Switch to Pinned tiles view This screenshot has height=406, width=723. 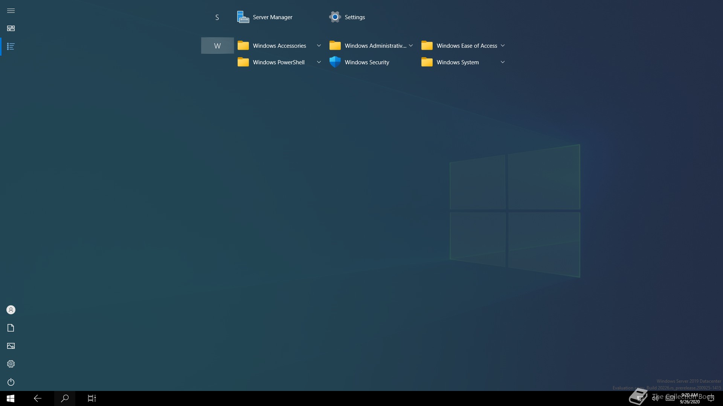(x=11, y=29)
